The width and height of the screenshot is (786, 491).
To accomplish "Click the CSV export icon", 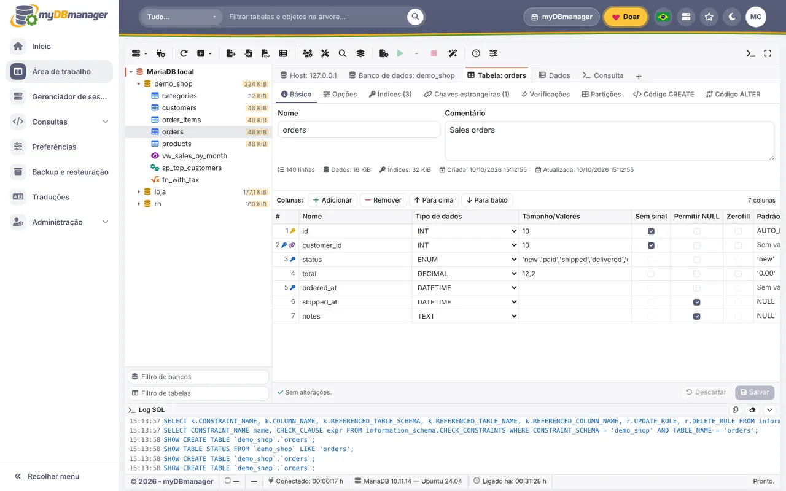I will click(x=265, y=53).
